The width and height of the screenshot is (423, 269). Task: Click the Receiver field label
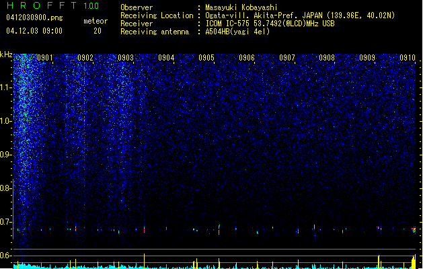137,24
